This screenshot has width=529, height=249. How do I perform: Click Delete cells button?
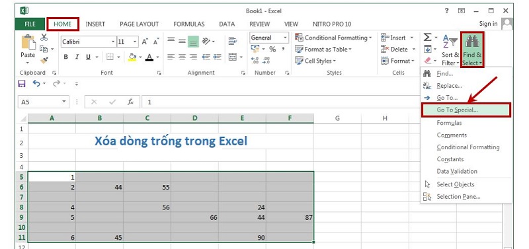click(x=398, y=49)
